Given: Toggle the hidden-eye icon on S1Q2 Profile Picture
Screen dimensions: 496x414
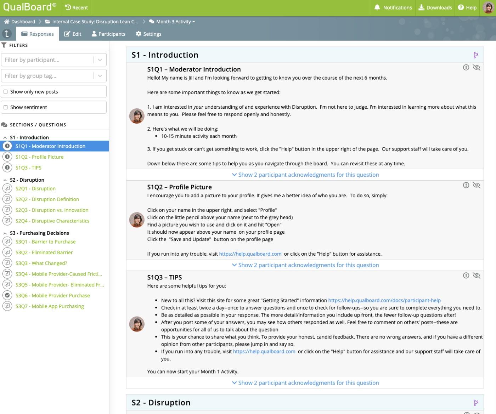Looking at the screenshot, I should tap(477, 185).
